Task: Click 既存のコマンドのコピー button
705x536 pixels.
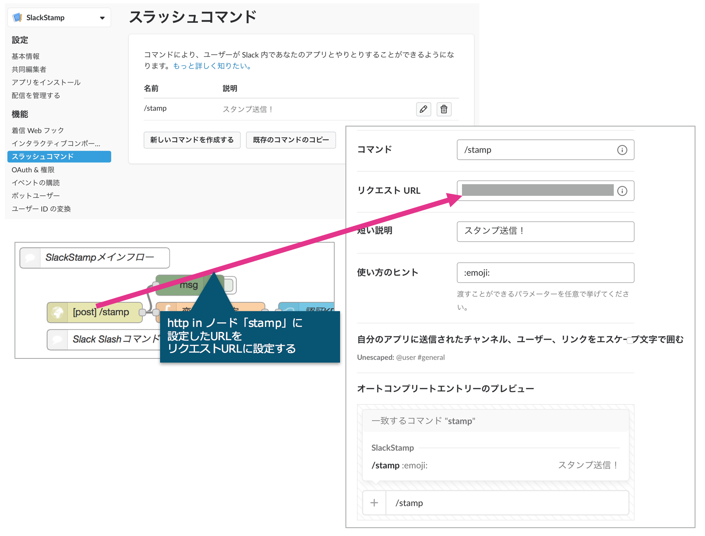Action: (291, 140)
